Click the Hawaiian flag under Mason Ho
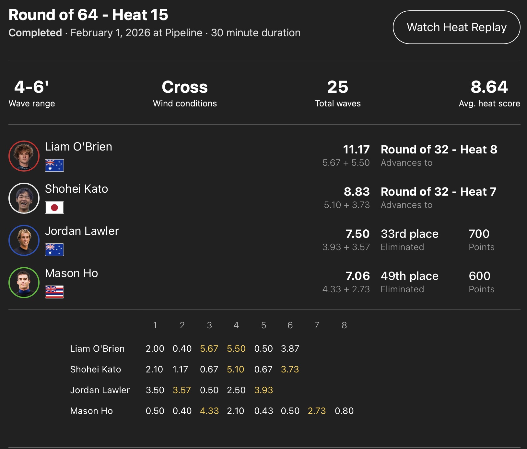Screen dimensions: 527x449 [54, 292]
